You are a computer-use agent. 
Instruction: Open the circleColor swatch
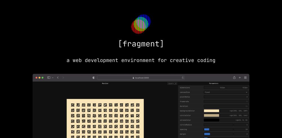(211, 116)
